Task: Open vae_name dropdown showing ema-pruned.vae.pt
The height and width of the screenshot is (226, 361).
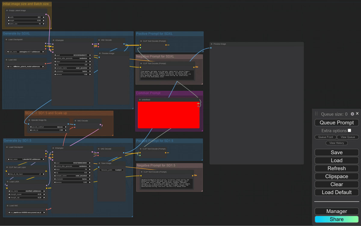Action: (x=26, y=212)
